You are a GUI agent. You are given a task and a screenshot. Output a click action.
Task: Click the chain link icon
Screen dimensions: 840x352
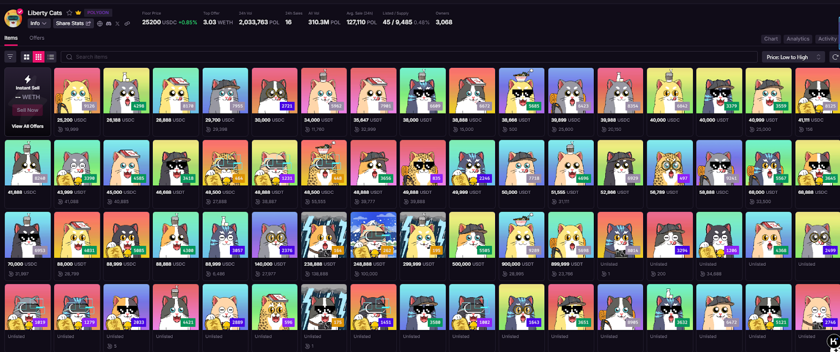point(127,24)
